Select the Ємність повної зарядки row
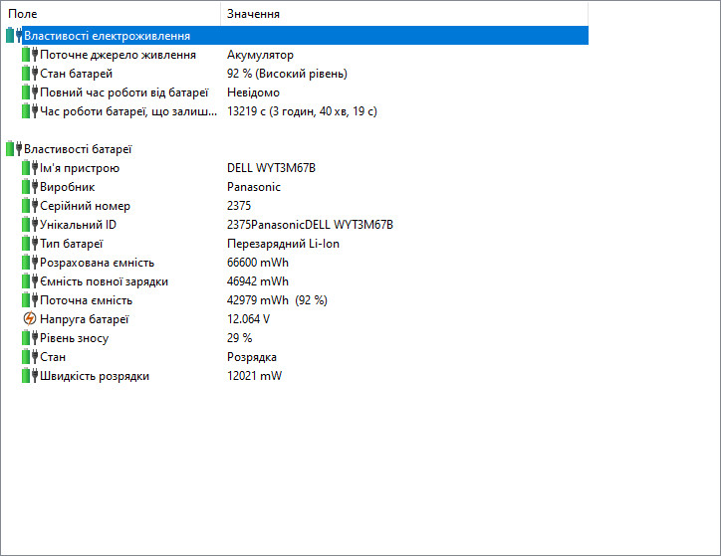 [x=104, y=281]
